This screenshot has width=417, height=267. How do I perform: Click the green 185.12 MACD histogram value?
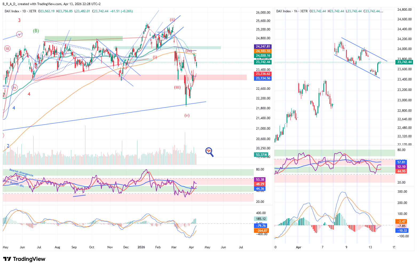(x=261, y=219)
